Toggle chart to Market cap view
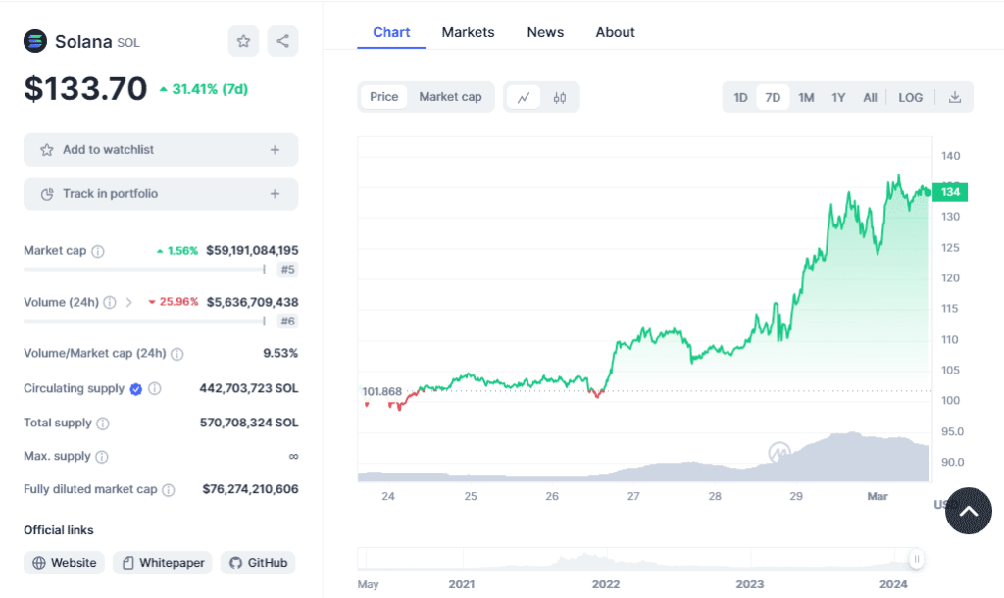1004x598 pixels. pos(450,97)
